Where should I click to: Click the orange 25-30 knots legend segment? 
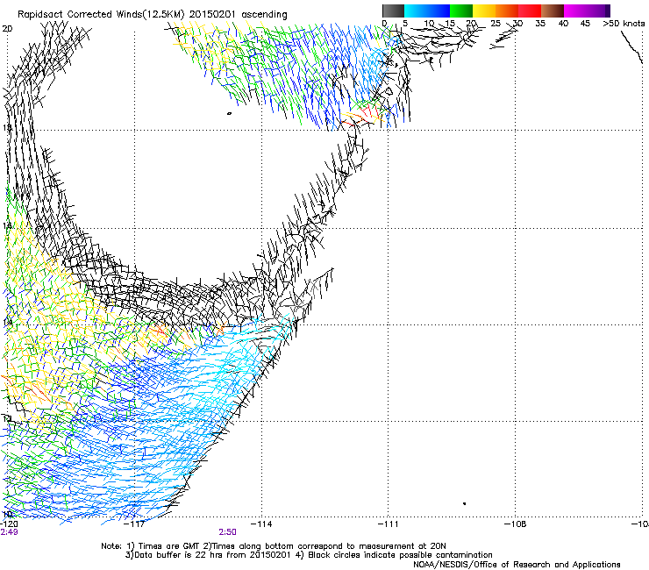tap(507, 11)
